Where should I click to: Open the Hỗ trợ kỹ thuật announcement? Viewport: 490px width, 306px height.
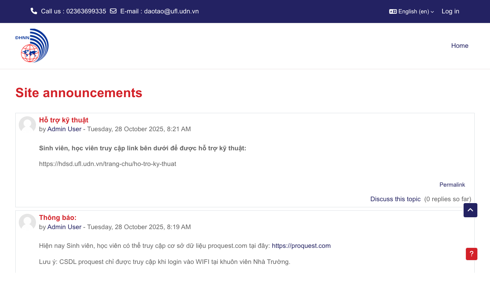64,120
